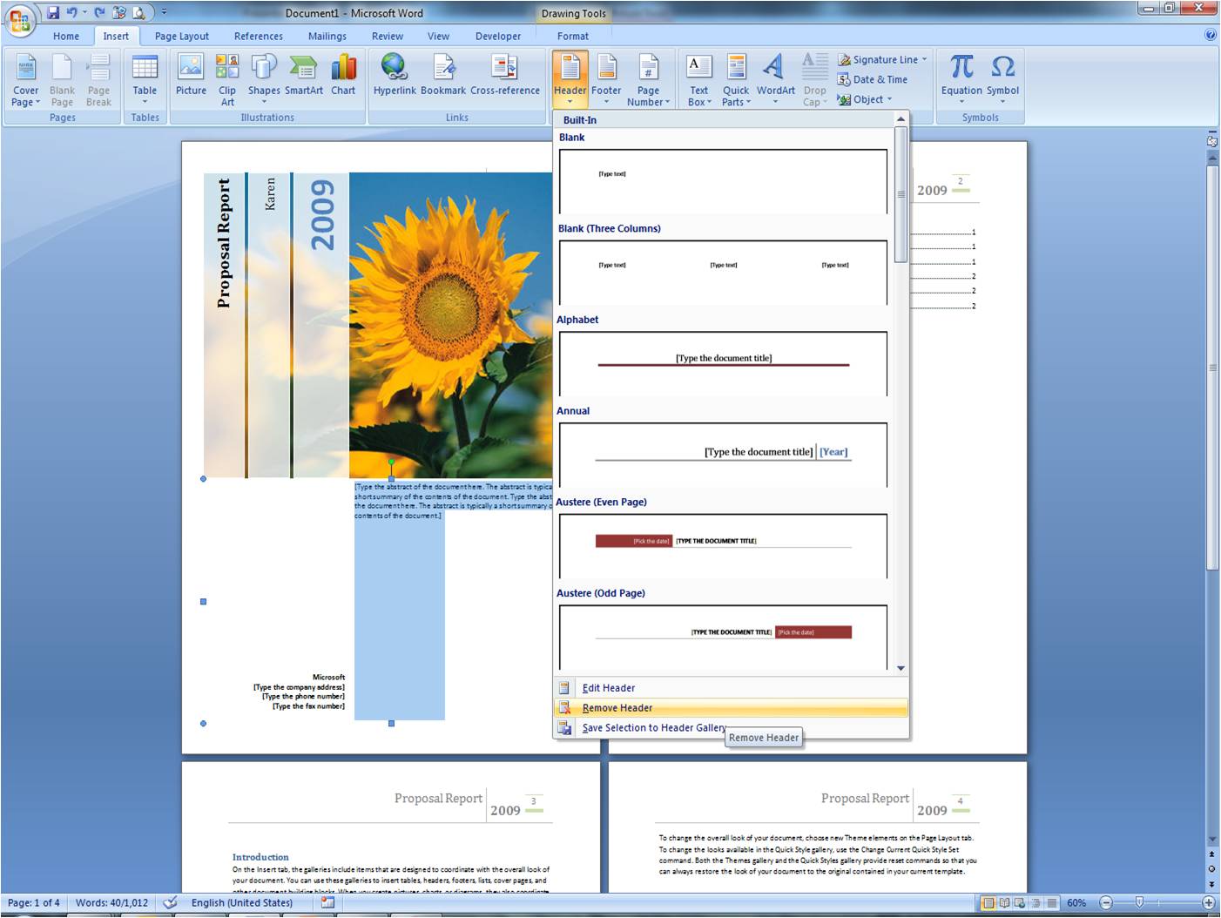This screenshot has width=1221, height=918.
Task: Click Save Selection to Header Gallery
Action: click(653, 727)
